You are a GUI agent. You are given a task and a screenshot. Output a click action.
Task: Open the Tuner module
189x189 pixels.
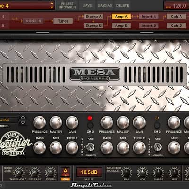(63, 21)
